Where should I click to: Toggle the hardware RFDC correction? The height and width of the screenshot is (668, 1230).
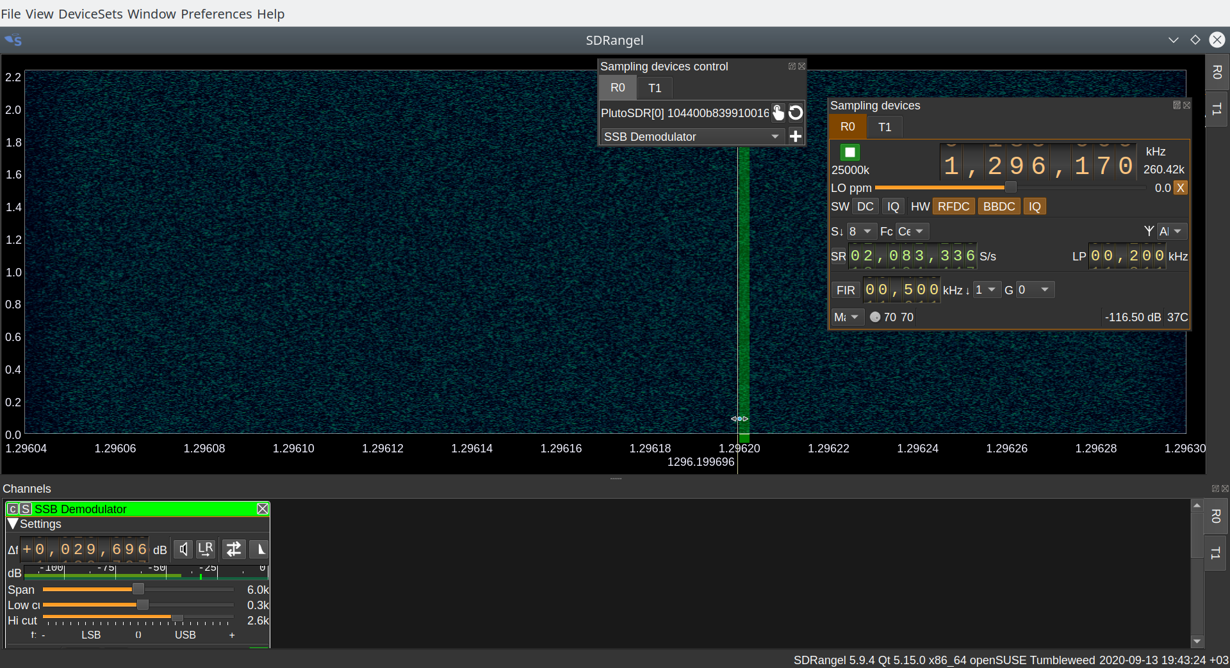[x=953, y=206]
